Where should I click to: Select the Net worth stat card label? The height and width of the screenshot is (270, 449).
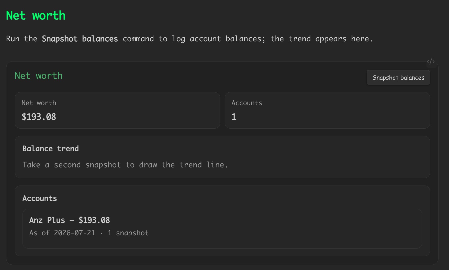coord(39,103)
